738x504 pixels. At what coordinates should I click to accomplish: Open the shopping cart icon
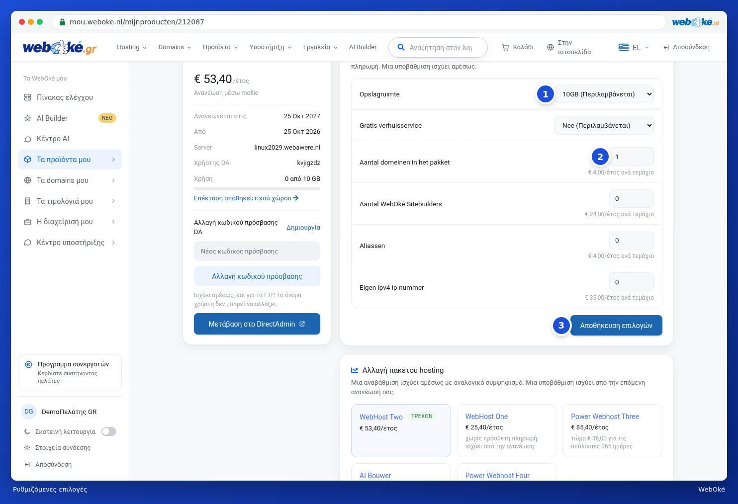pos(505,47)
